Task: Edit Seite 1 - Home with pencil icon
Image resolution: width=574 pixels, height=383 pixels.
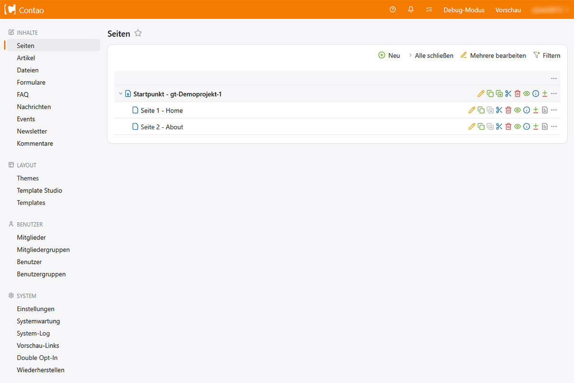Action: (x=472, y=110)
